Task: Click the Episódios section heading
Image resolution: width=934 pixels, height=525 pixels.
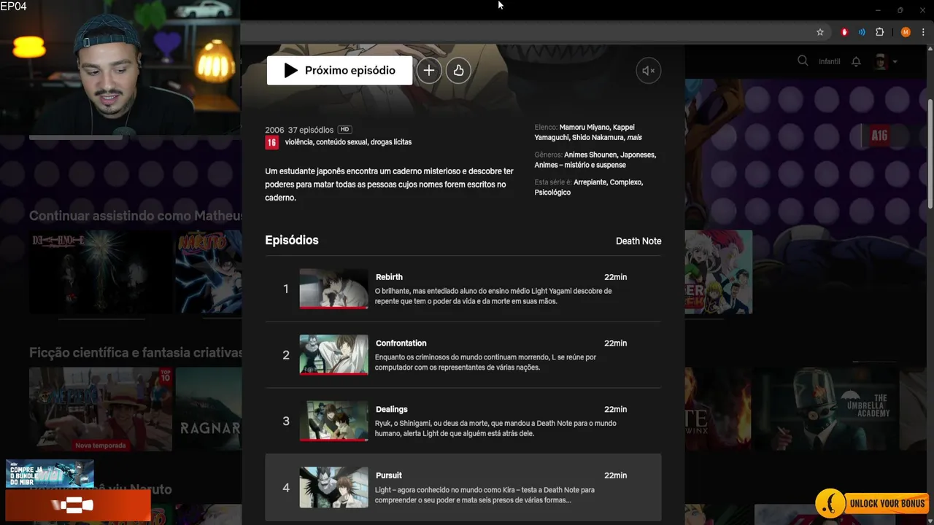Action: [x=292, y=240]
